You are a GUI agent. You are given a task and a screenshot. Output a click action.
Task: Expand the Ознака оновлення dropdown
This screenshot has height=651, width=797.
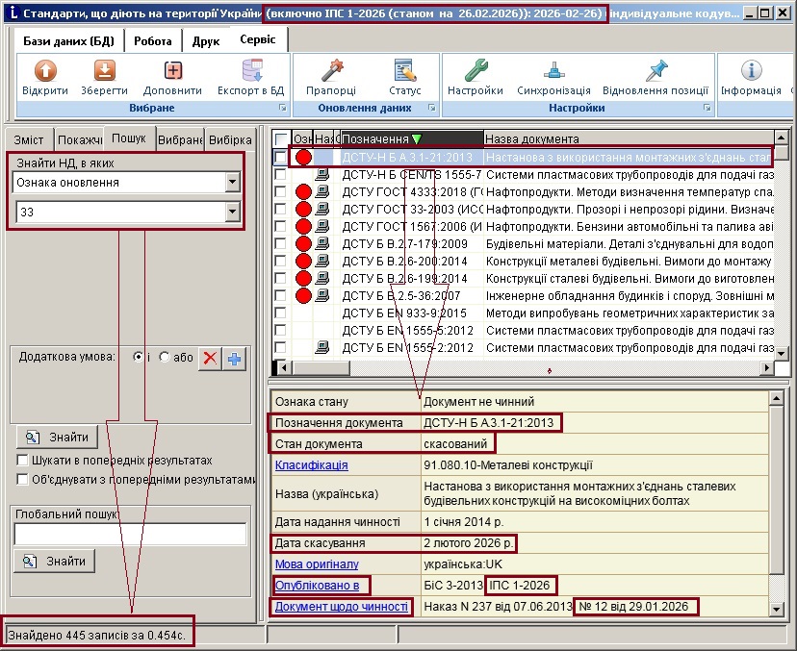click(x=231, y=182)
